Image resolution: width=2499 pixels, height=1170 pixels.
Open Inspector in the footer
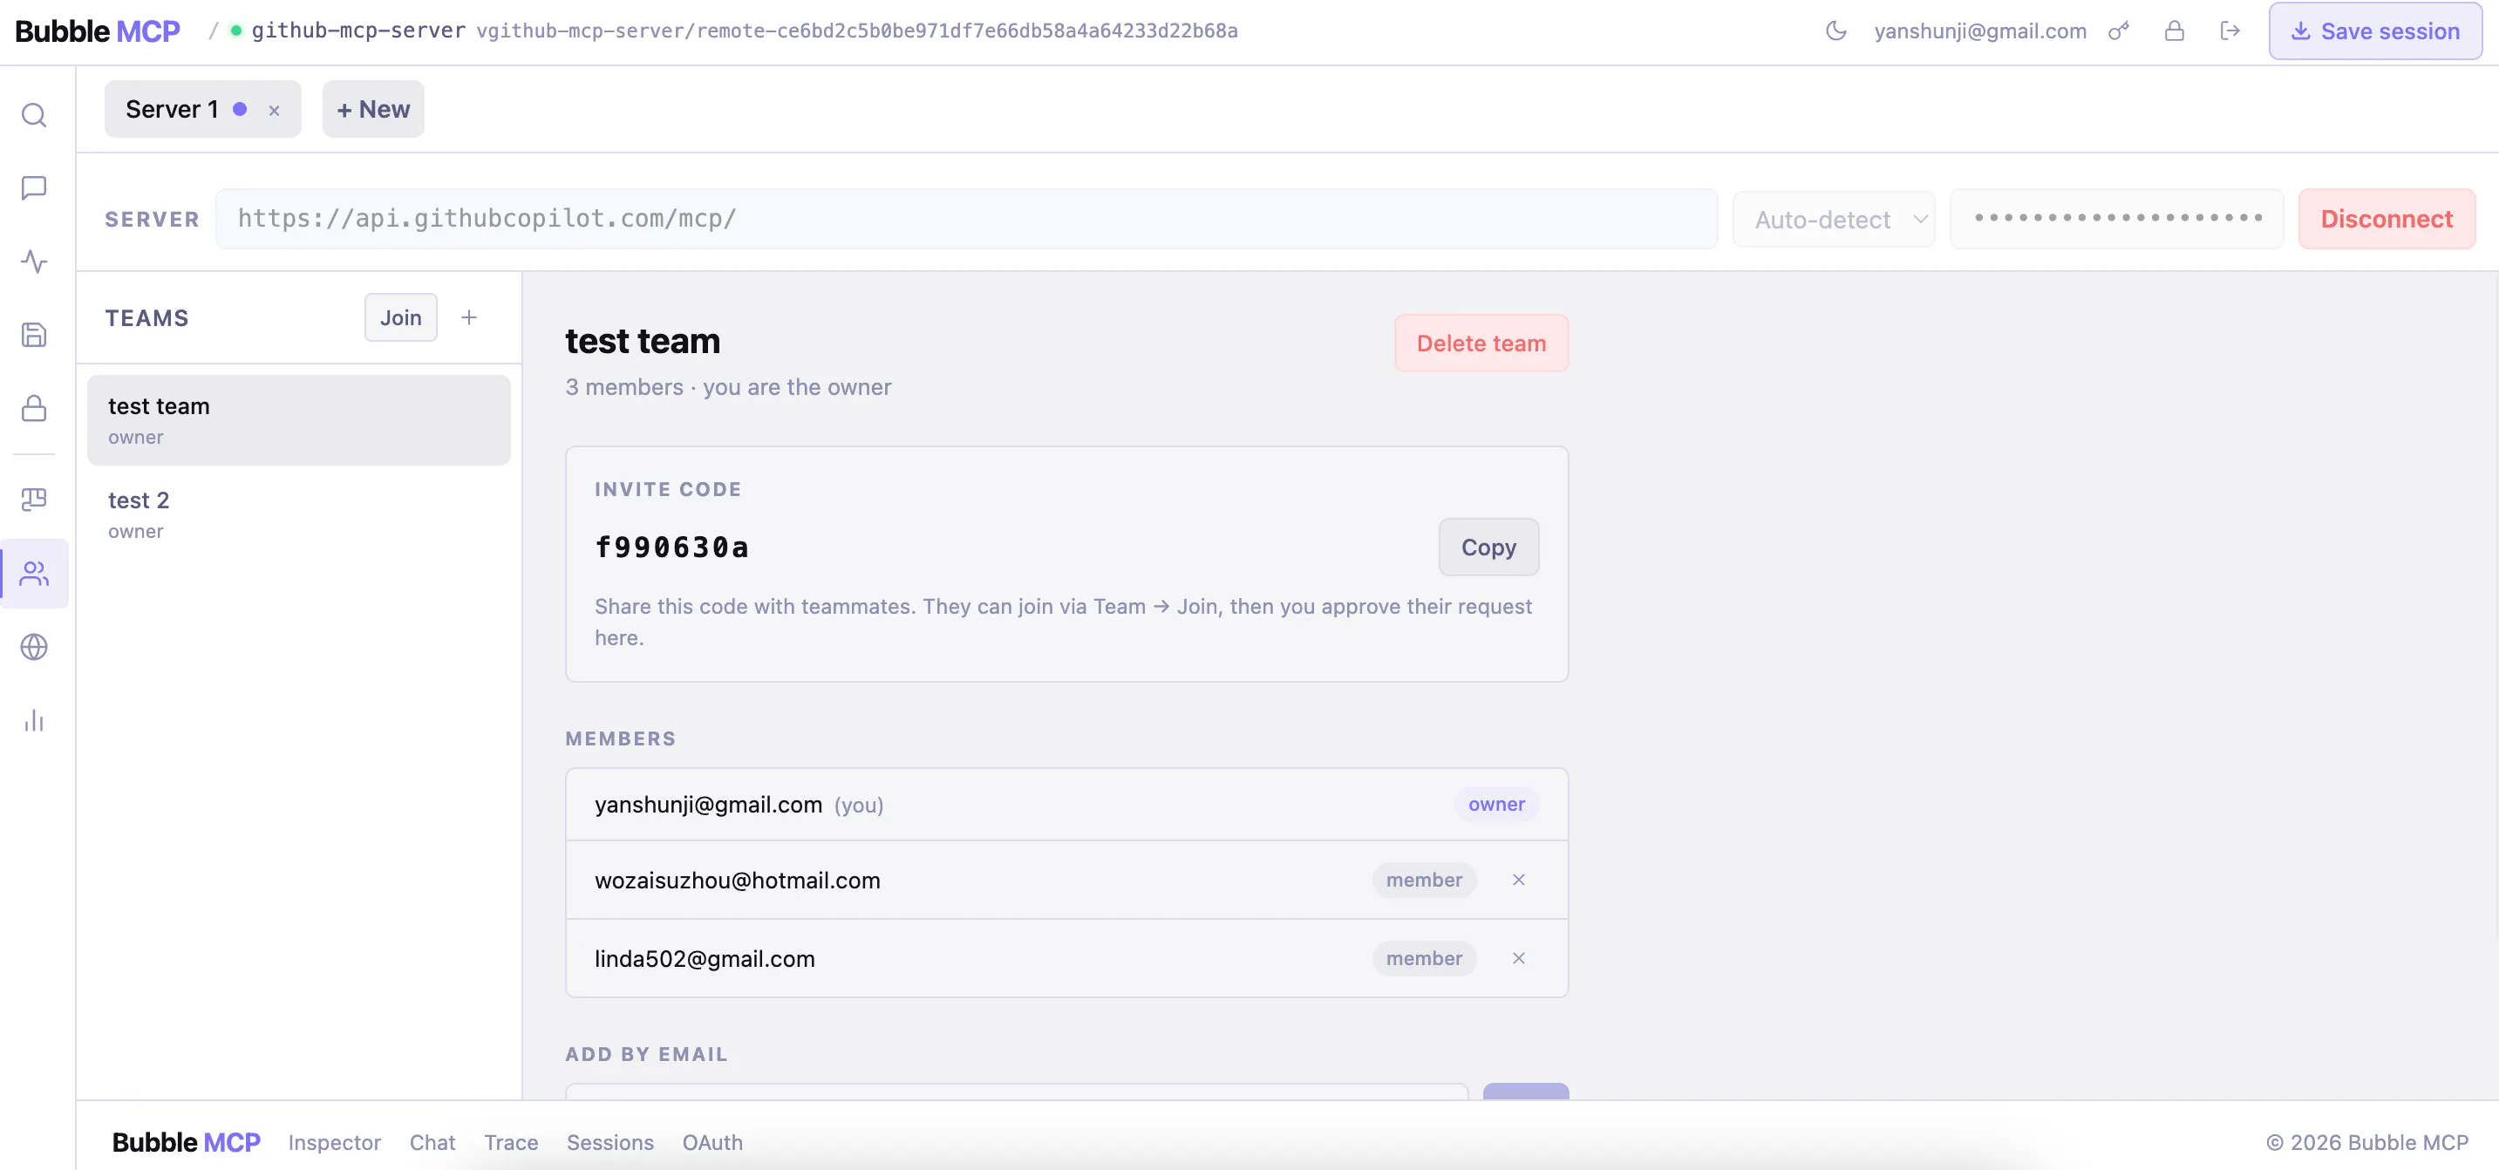334,1142
